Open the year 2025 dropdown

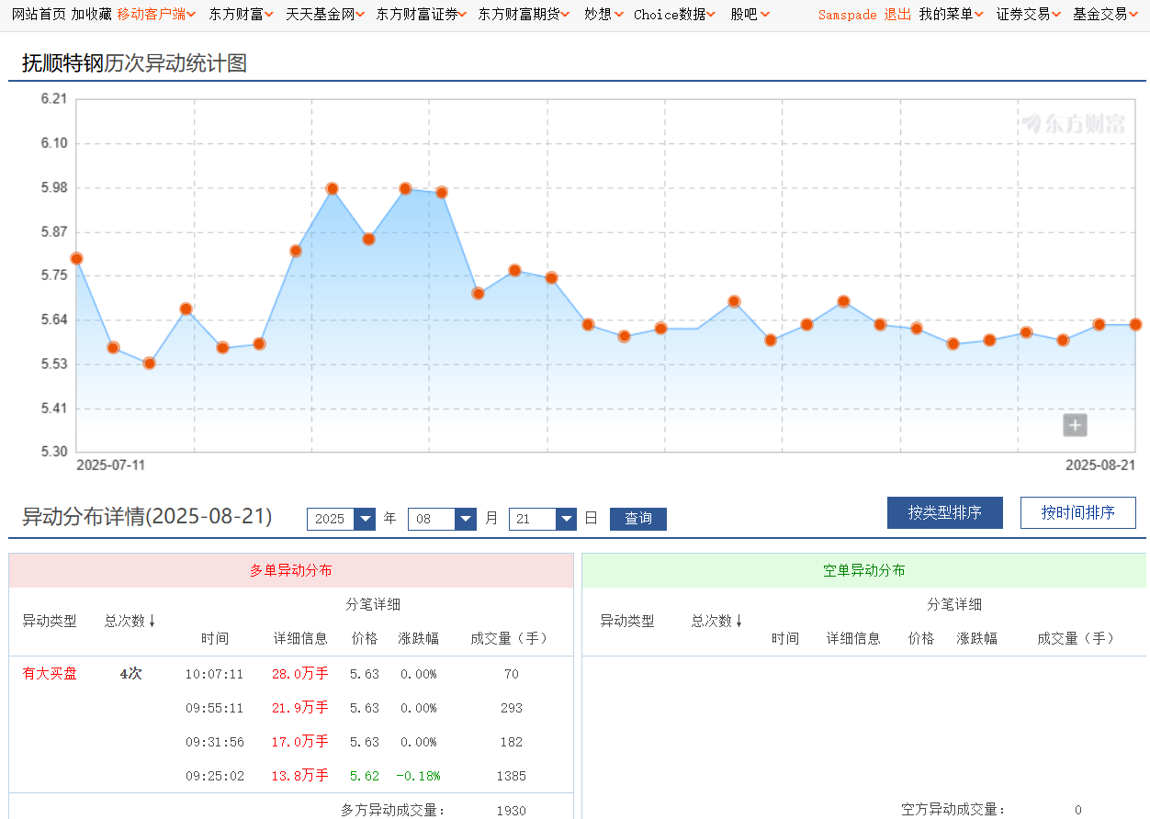point(341,519)
